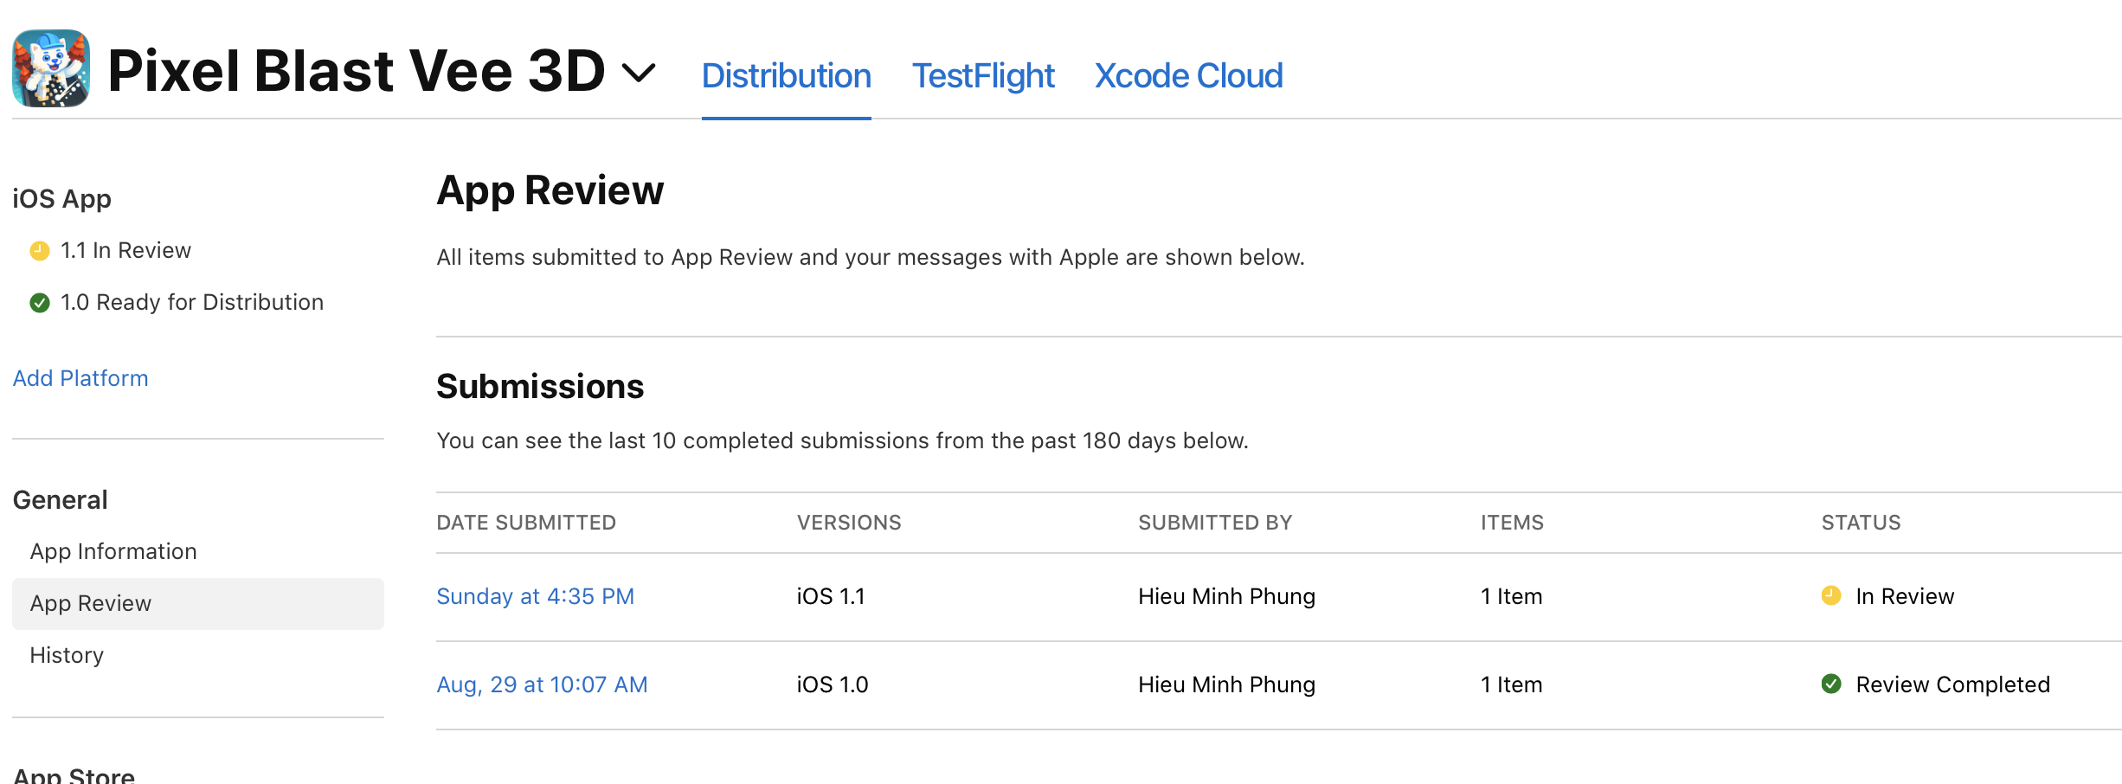The width and height of the screenshot is (2122, 784).
Task: Go to the Xcode Cloud tab
Action: click(x=1188, y=76)
